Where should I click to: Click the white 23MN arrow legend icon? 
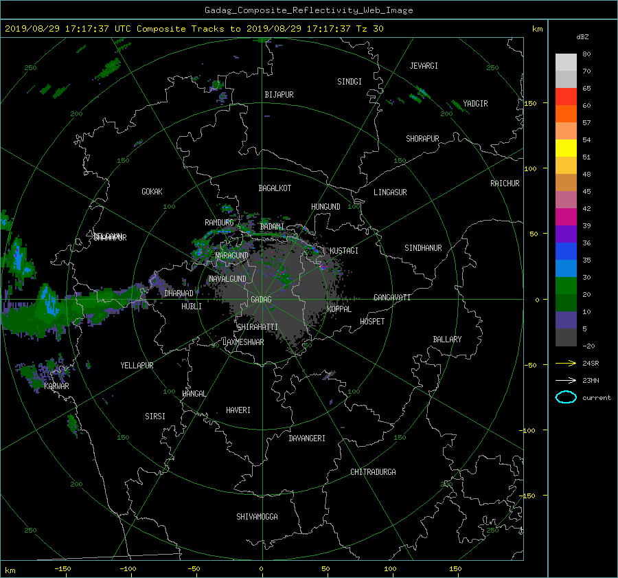tap(566, 380)
